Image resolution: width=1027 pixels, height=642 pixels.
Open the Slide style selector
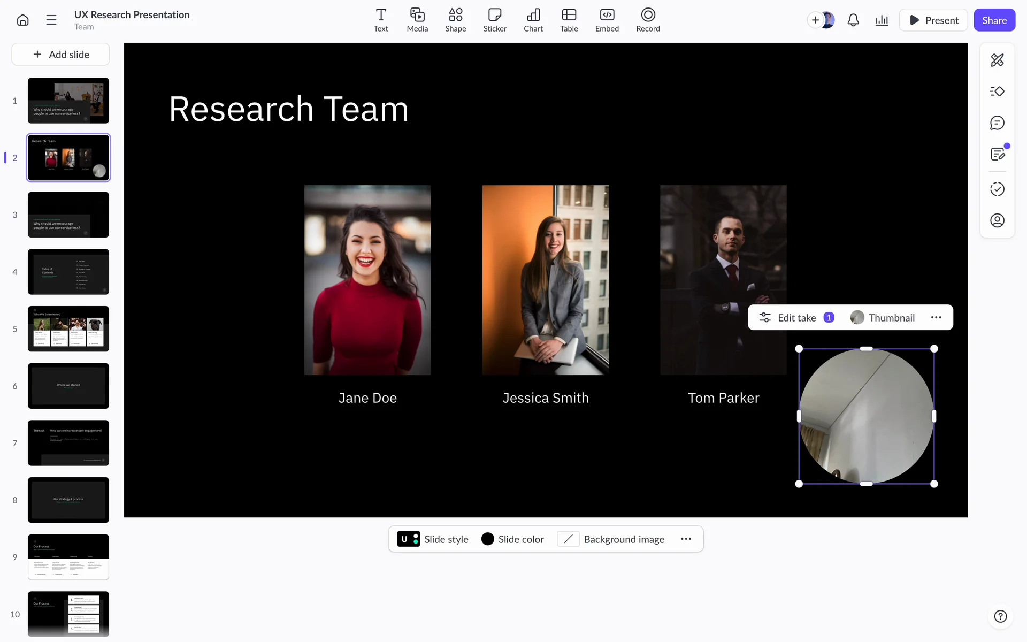pos(433,539)
